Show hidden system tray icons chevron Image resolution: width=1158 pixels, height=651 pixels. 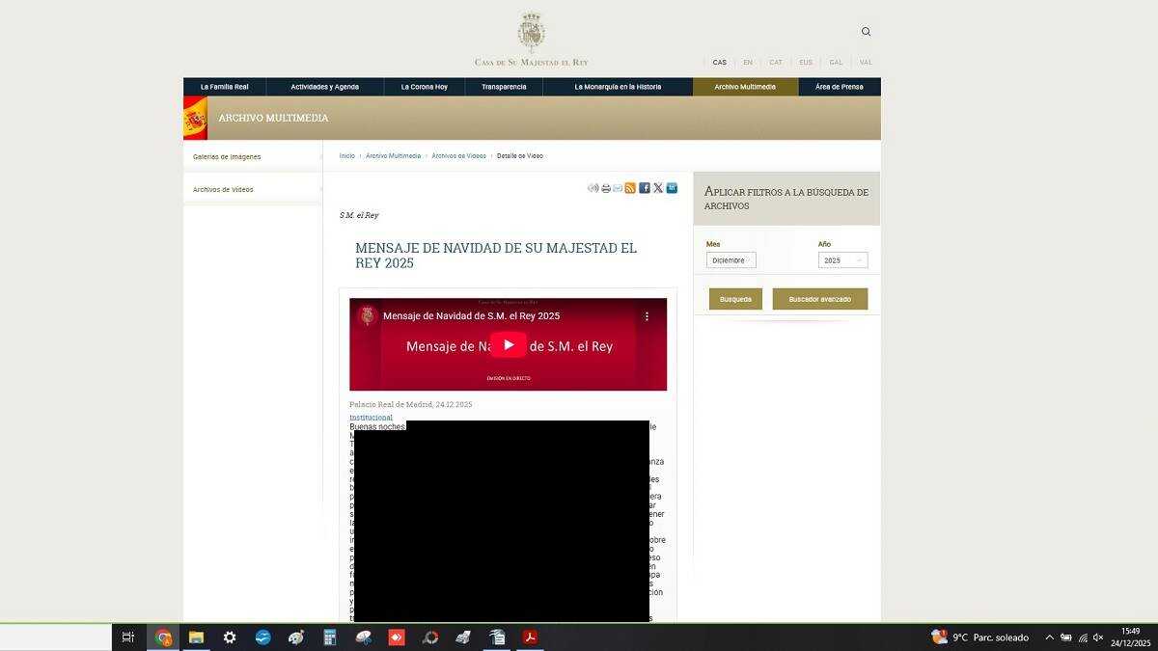click(1049, 637)
